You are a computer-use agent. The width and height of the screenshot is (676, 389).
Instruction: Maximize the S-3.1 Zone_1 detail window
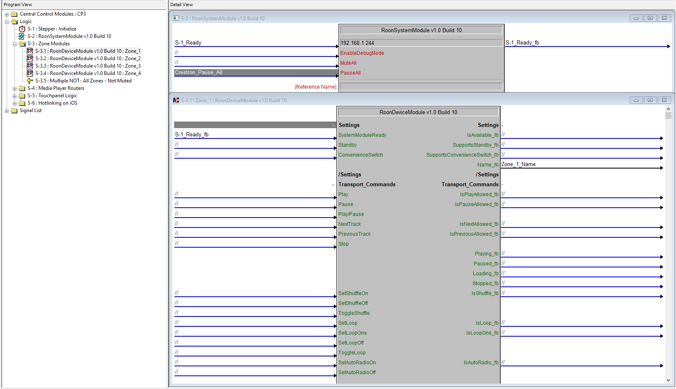point(650,100)
